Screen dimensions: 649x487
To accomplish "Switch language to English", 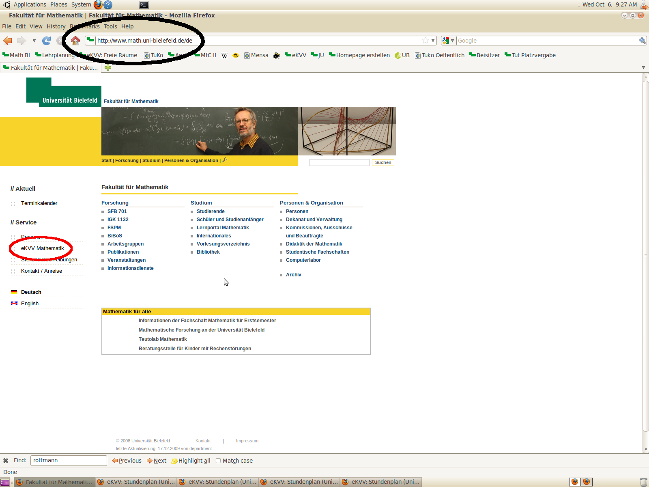I will point(30,304).
